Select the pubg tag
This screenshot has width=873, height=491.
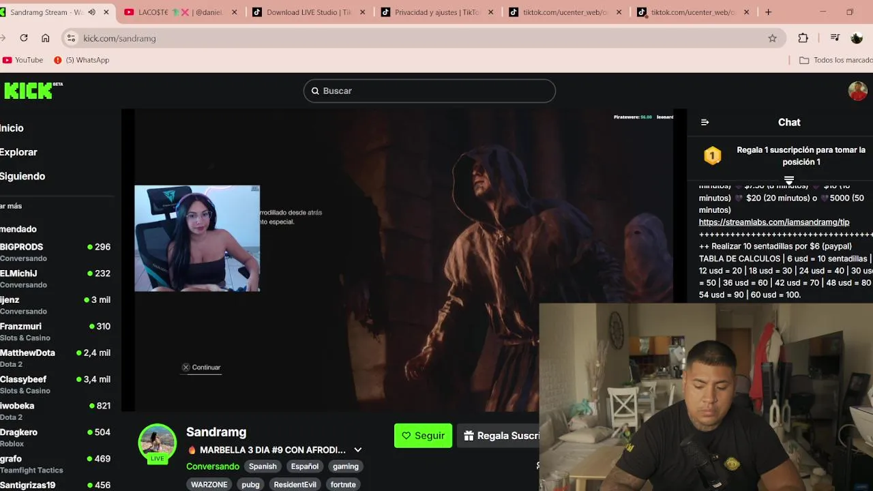coord(250,484)
